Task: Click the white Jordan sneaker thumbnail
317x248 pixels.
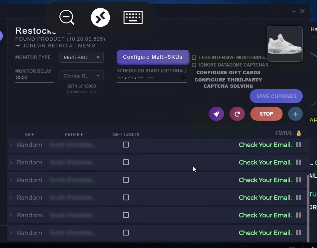Action: coord(285,44)
